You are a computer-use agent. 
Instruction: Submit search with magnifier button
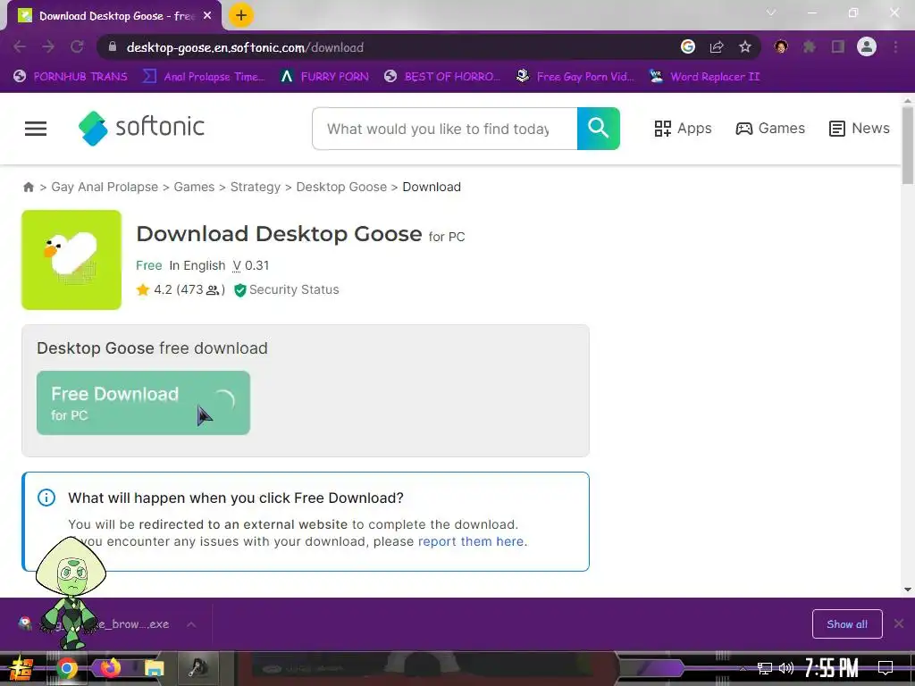point(598,129)
